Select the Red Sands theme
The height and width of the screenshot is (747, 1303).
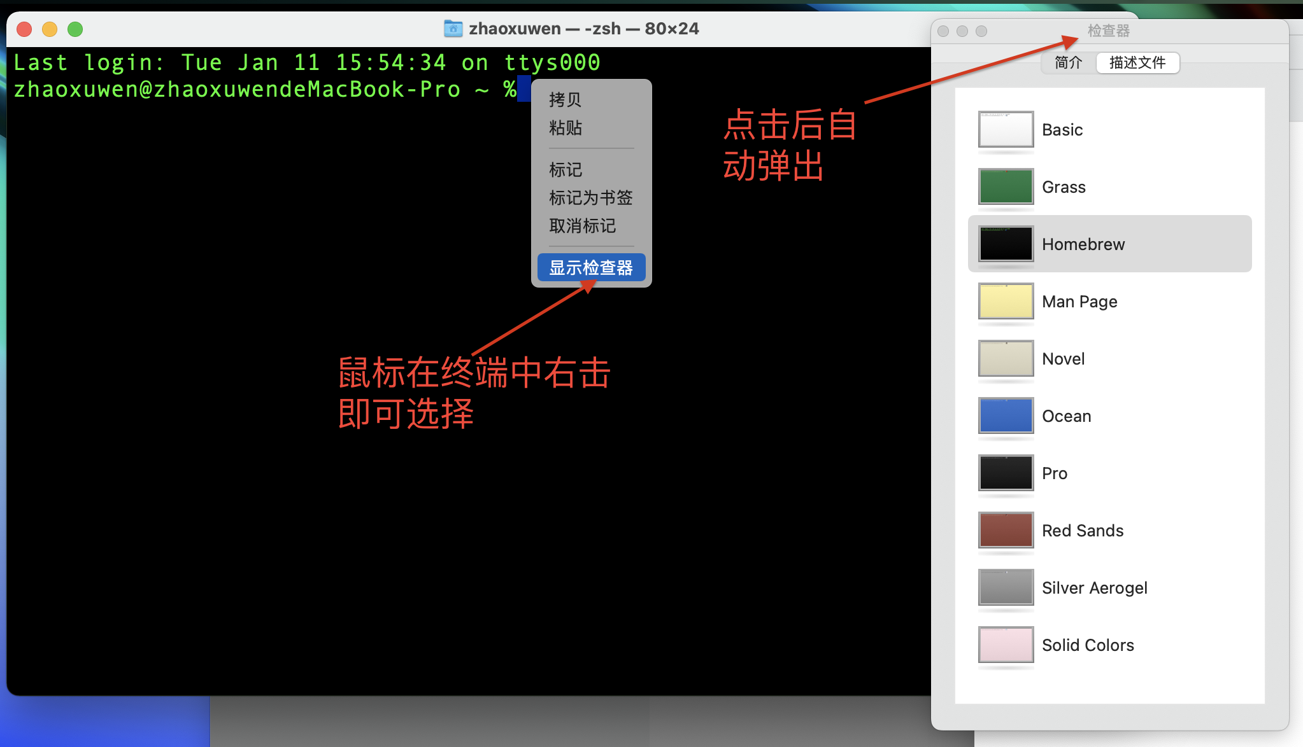tap(1005, 530)
